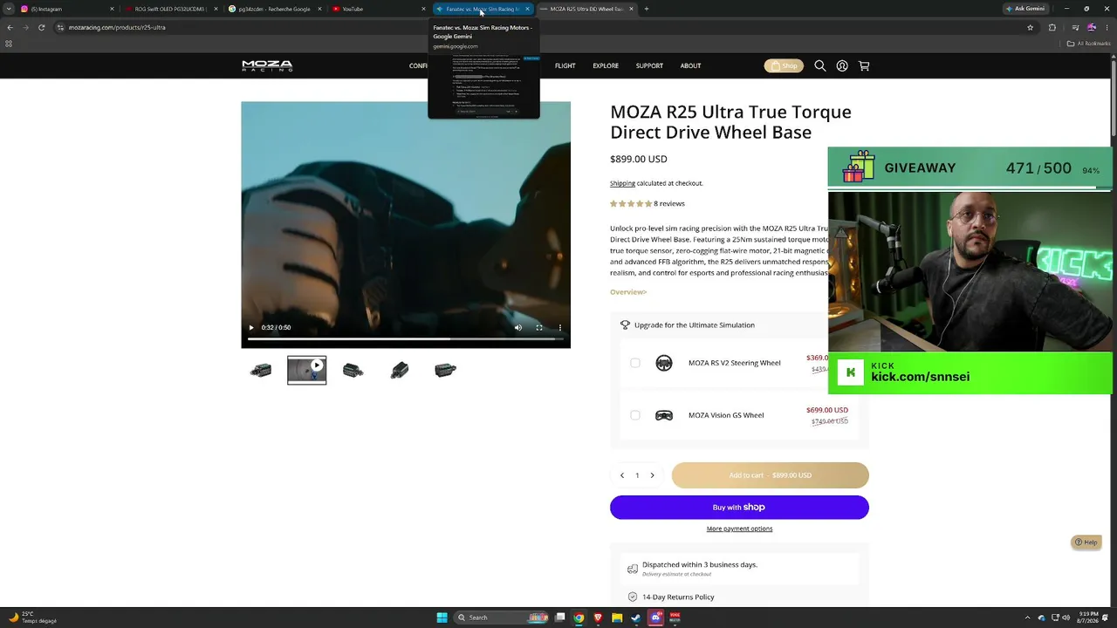Open the FLIGHT menu

[x=565, y=65]
